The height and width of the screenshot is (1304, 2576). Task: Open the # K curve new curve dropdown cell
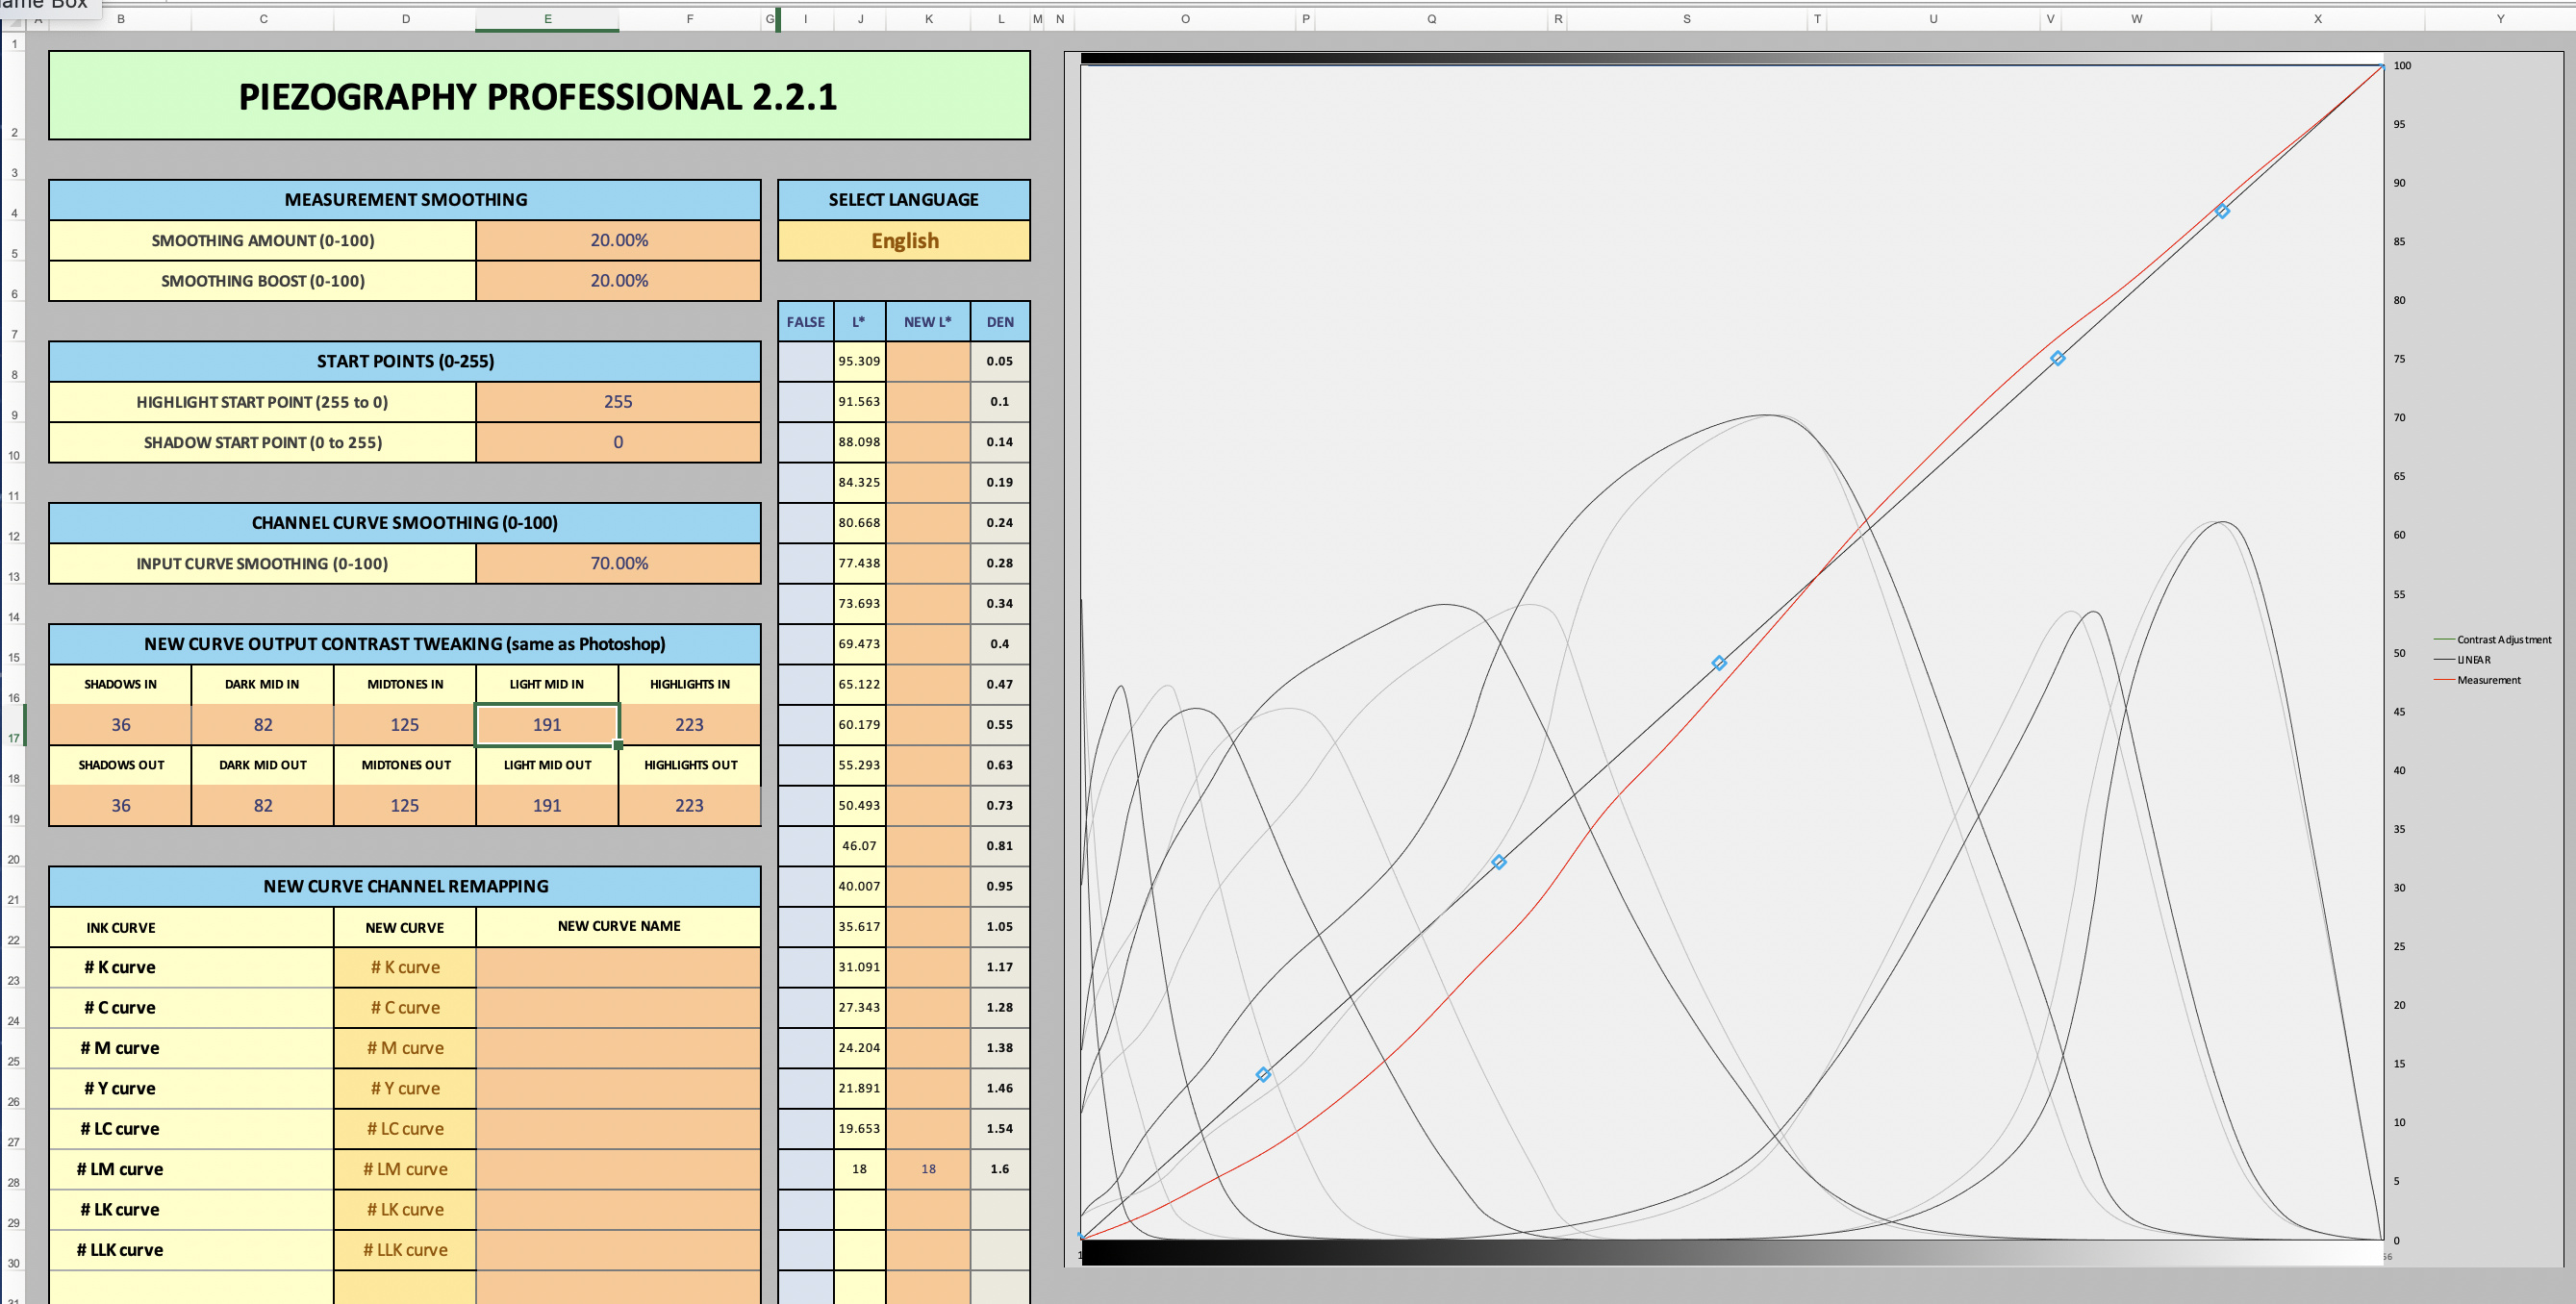point(405,968)
